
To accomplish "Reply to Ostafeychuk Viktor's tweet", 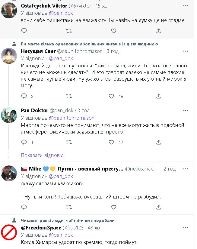I will [24, 31].
